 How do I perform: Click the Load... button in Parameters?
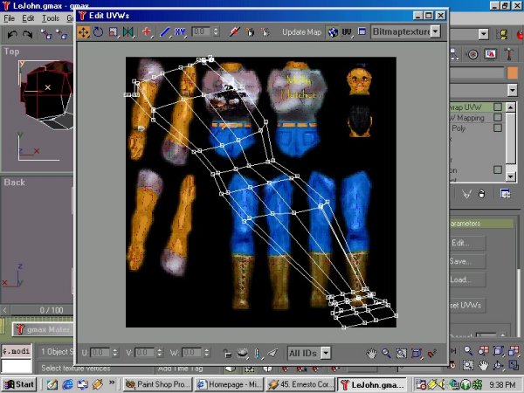click(x=467, y=279)
